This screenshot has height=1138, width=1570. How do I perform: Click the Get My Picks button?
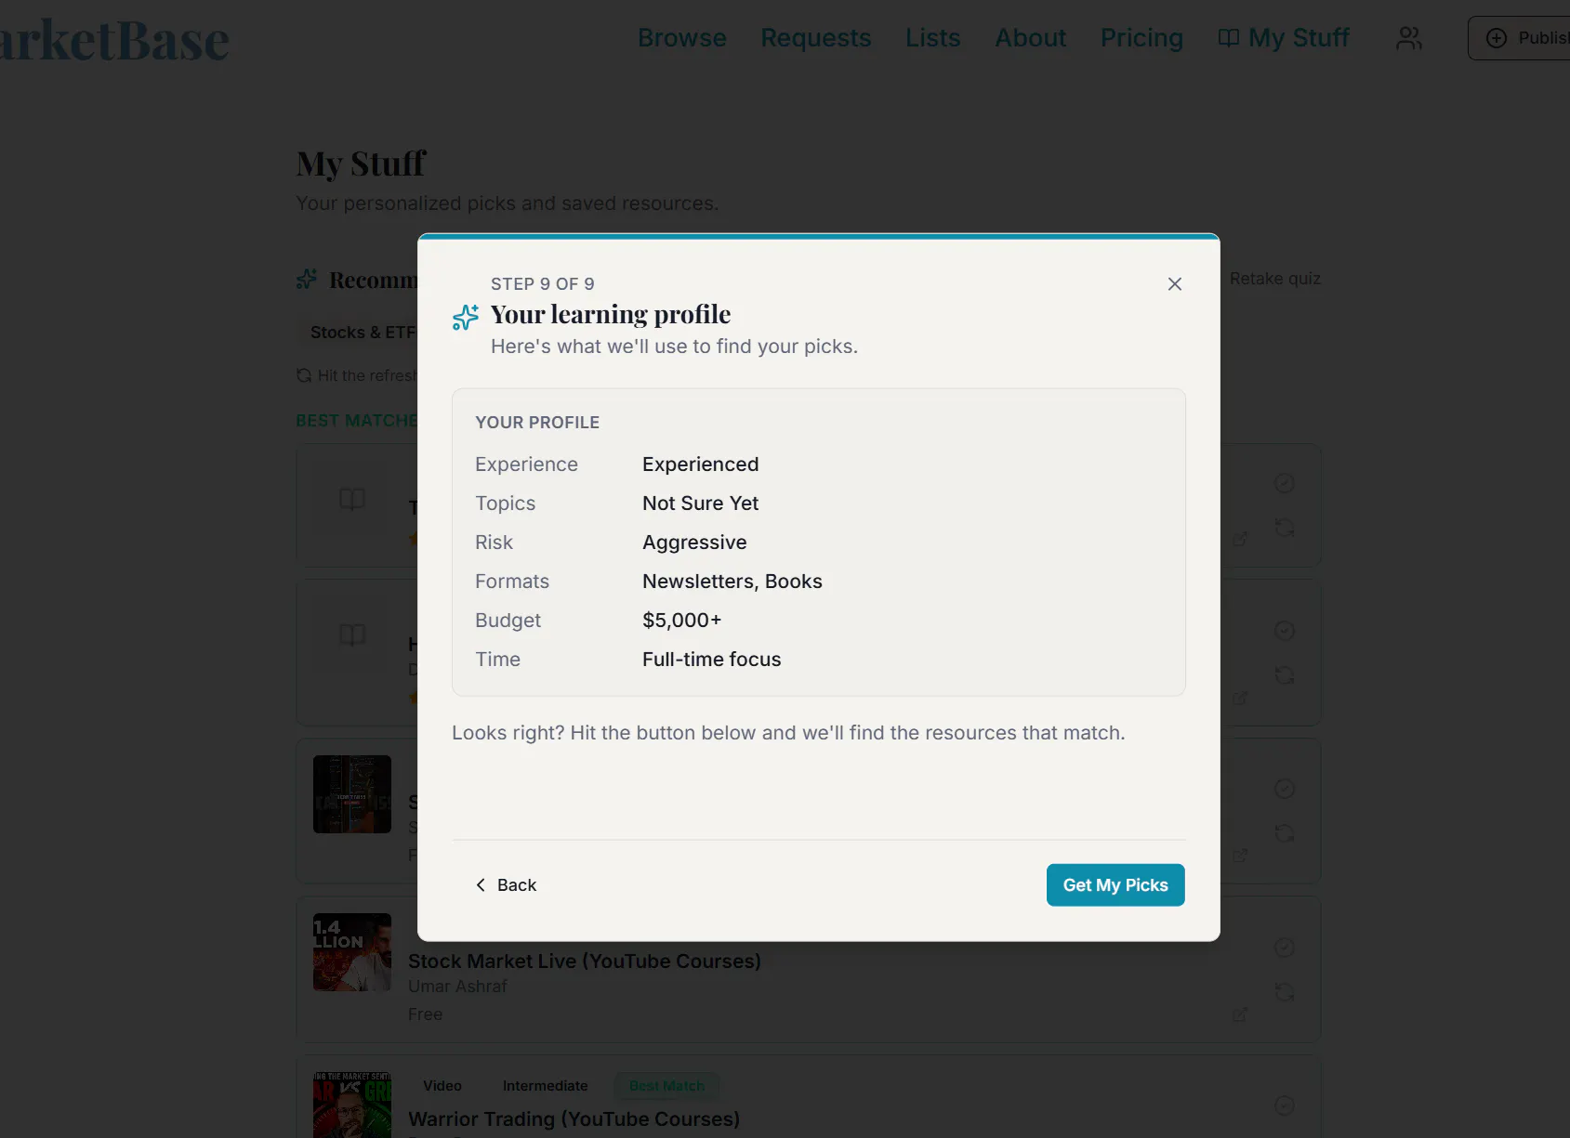[1115, 885]
